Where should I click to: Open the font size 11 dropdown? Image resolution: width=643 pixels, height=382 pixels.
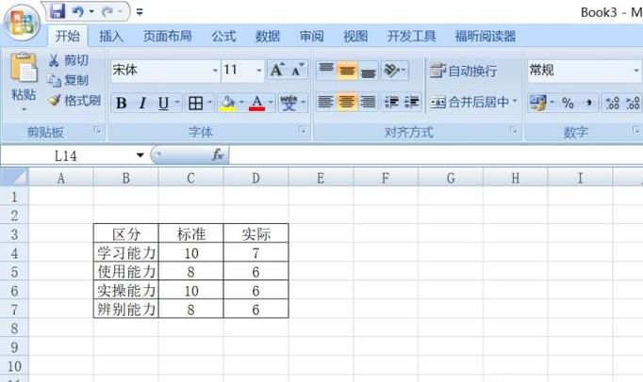point(258,71)
